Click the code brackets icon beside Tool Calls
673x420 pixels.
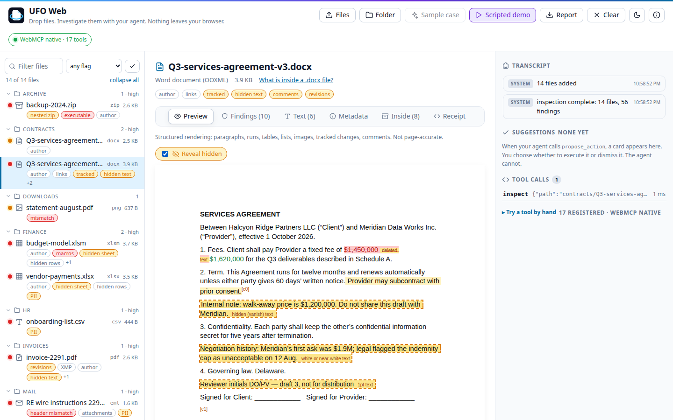tap(506, 180)
